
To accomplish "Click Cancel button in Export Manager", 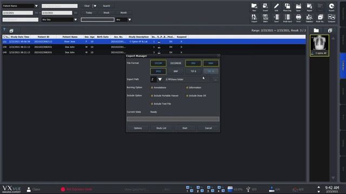I will coord(208,128).
